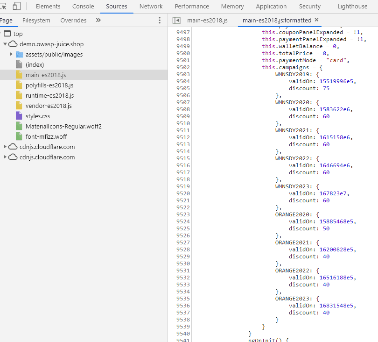The height and width of the screenshot is (342, 378).
Task: Open font-mfizz.woff font file
Action: click(46, 136)
